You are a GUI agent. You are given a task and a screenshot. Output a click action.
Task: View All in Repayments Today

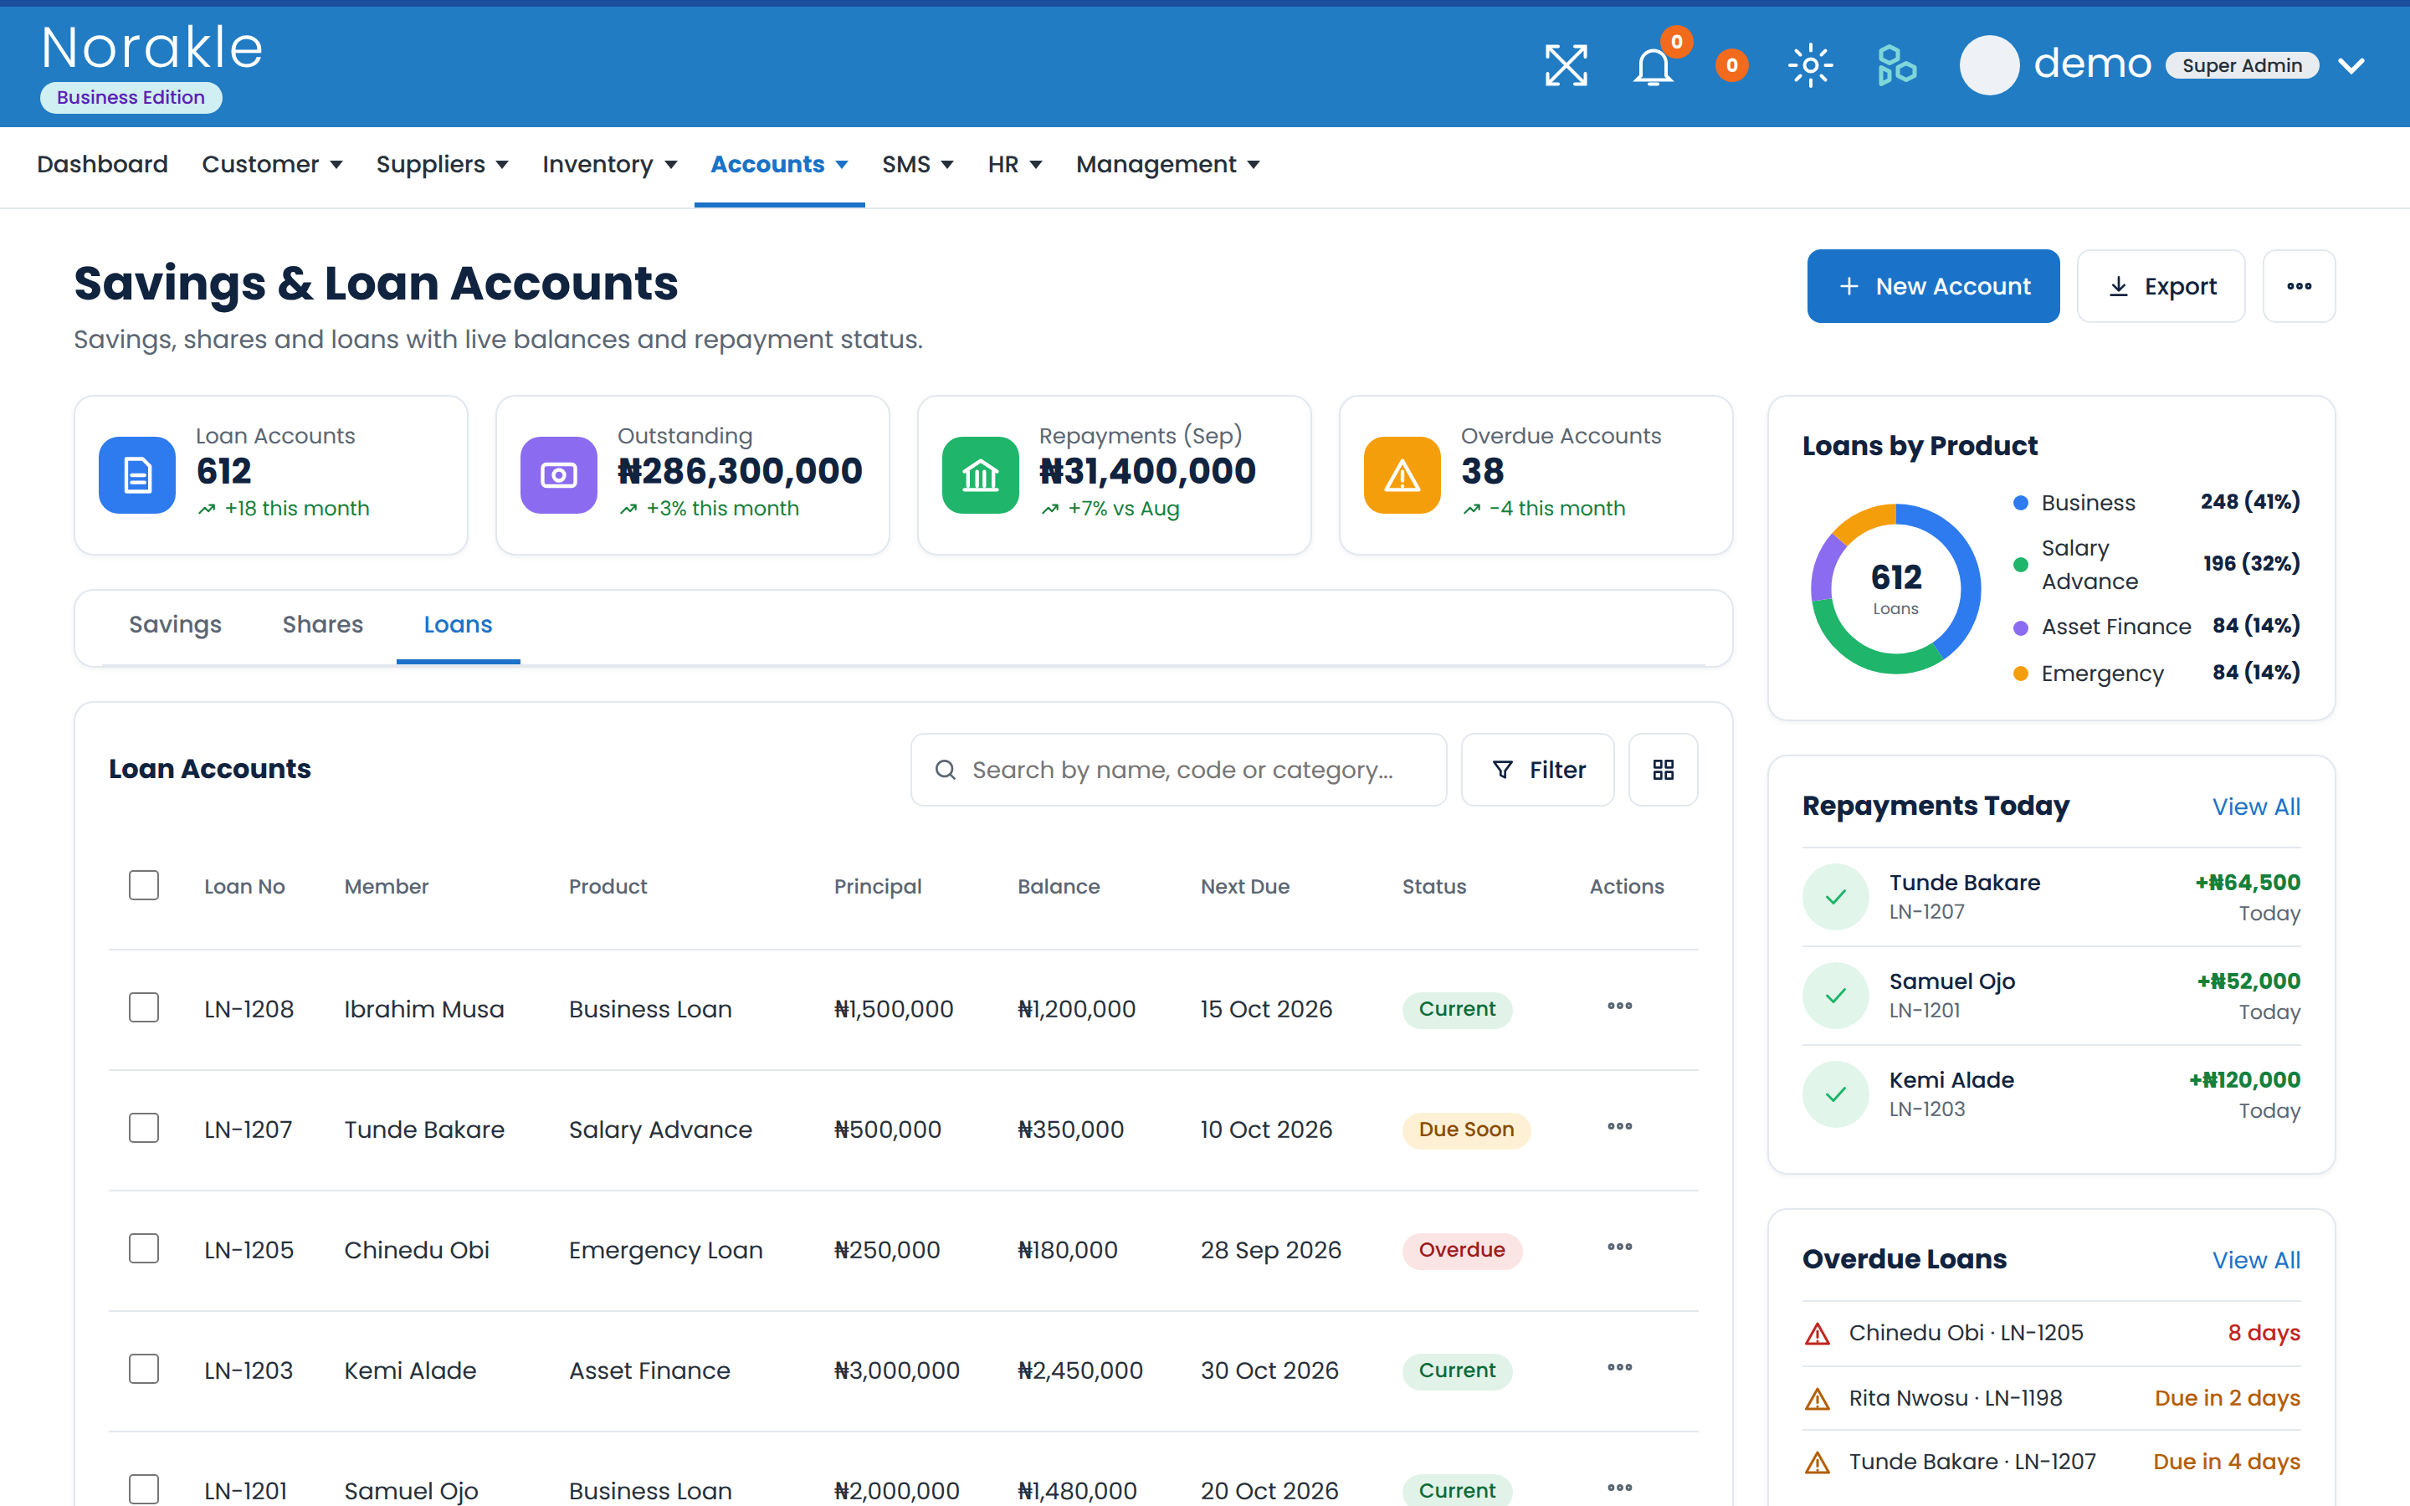[x=2256, y=807]
